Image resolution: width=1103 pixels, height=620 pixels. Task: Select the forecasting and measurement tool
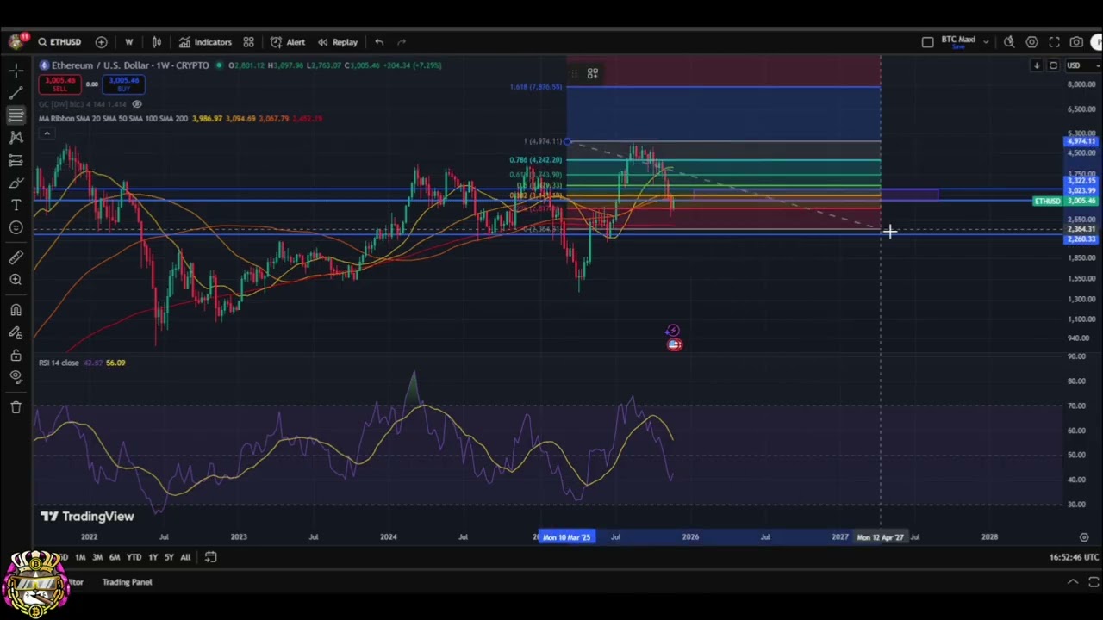16,160
